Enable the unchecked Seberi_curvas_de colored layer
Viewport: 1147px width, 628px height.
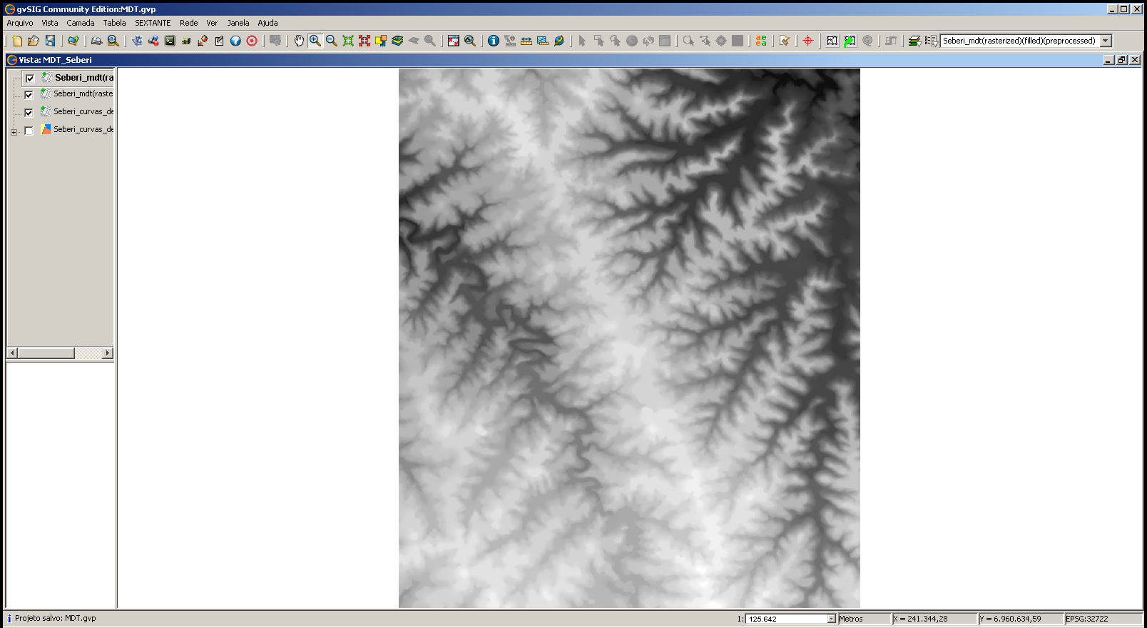29,131
